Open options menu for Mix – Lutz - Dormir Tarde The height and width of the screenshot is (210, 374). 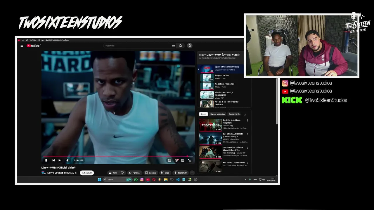[247, 163]
